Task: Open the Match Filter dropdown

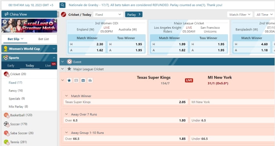Action: 240,15
